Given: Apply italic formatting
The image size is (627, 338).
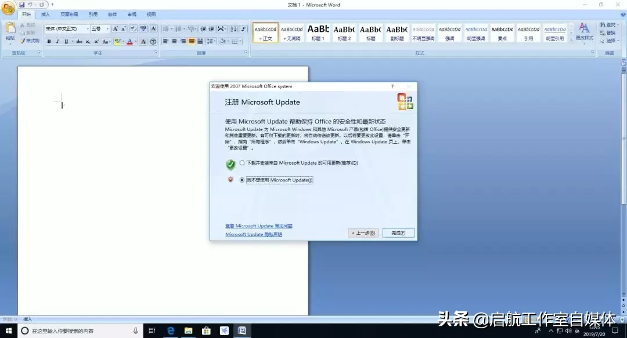Looking at the screenshot, I should coord(57,41).
